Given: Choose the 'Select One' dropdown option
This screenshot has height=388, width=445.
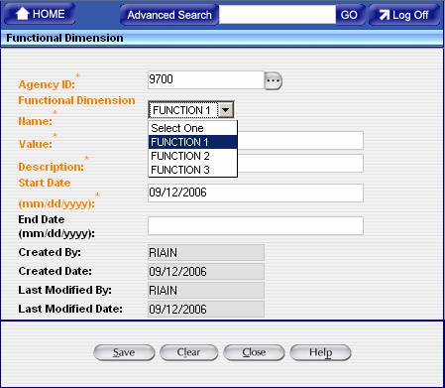Looking at the screenshot, I should click(x=193, y=128).
